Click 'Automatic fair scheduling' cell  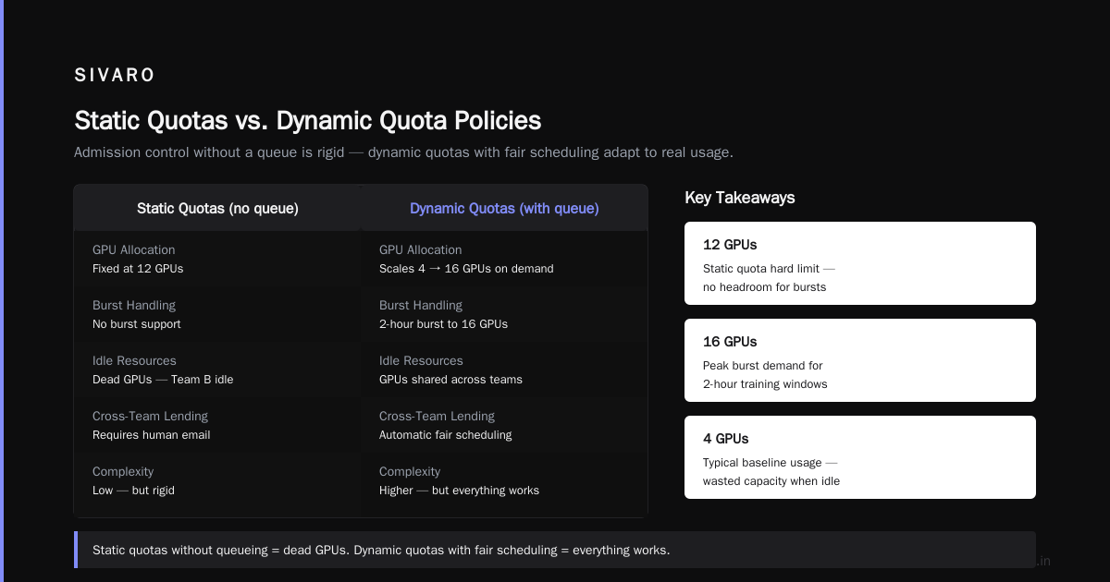(x=445, y=435)
